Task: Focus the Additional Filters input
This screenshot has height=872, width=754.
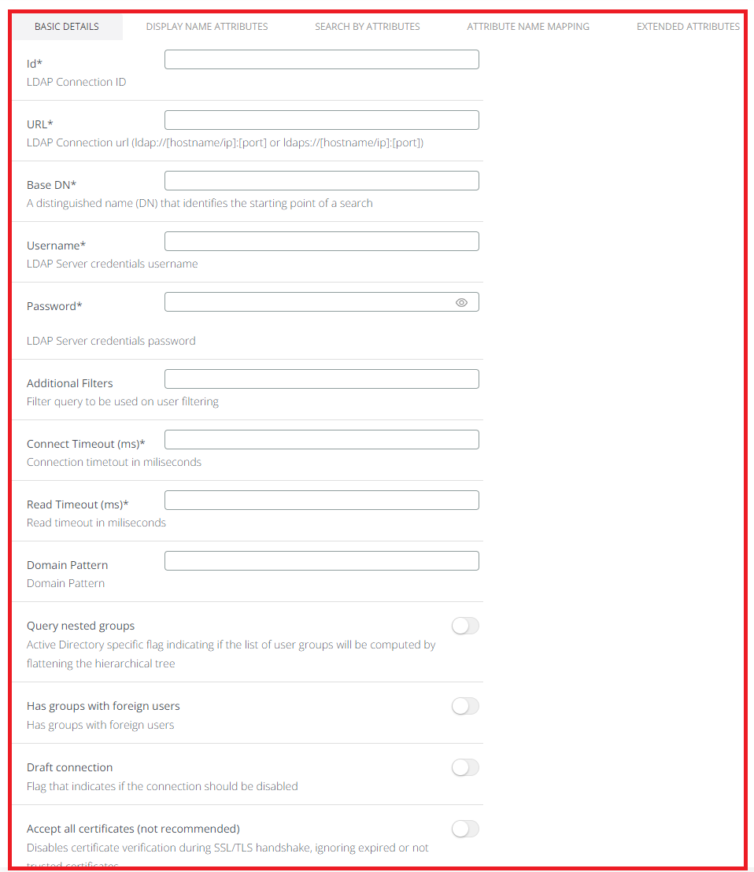Action: point(321,379)
